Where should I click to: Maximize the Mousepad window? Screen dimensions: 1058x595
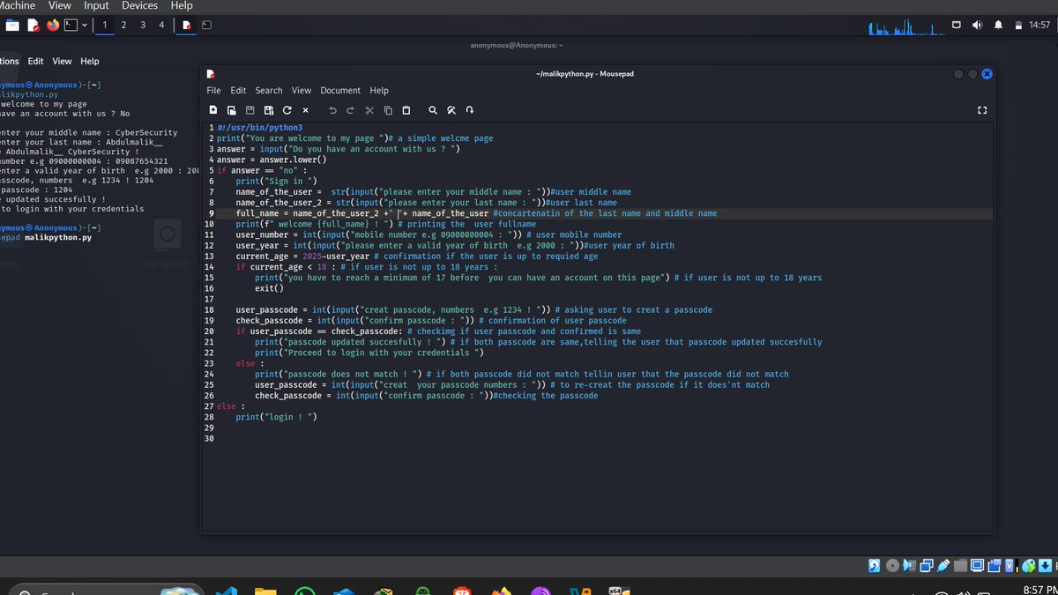click(973, 74)
